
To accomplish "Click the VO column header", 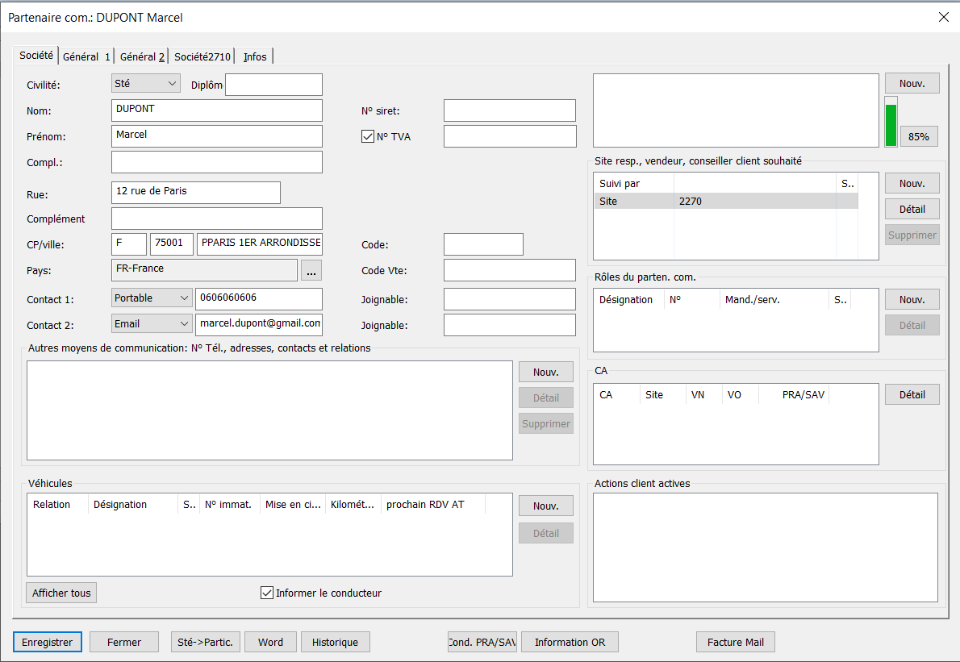I will point(741,394).
